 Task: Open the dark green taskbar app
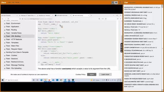pyautogui.click(x=73, y=80)
